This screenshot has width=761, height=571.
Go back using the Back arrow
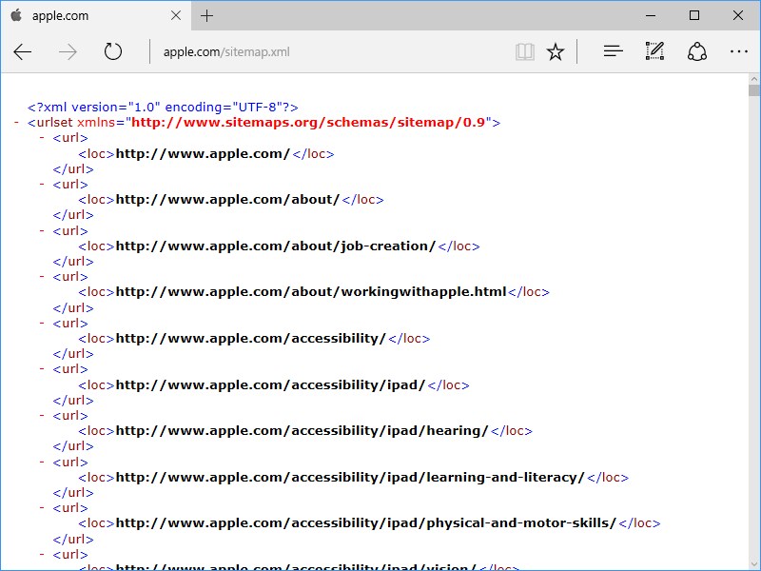pyautogui.click(x=22, y=51)
